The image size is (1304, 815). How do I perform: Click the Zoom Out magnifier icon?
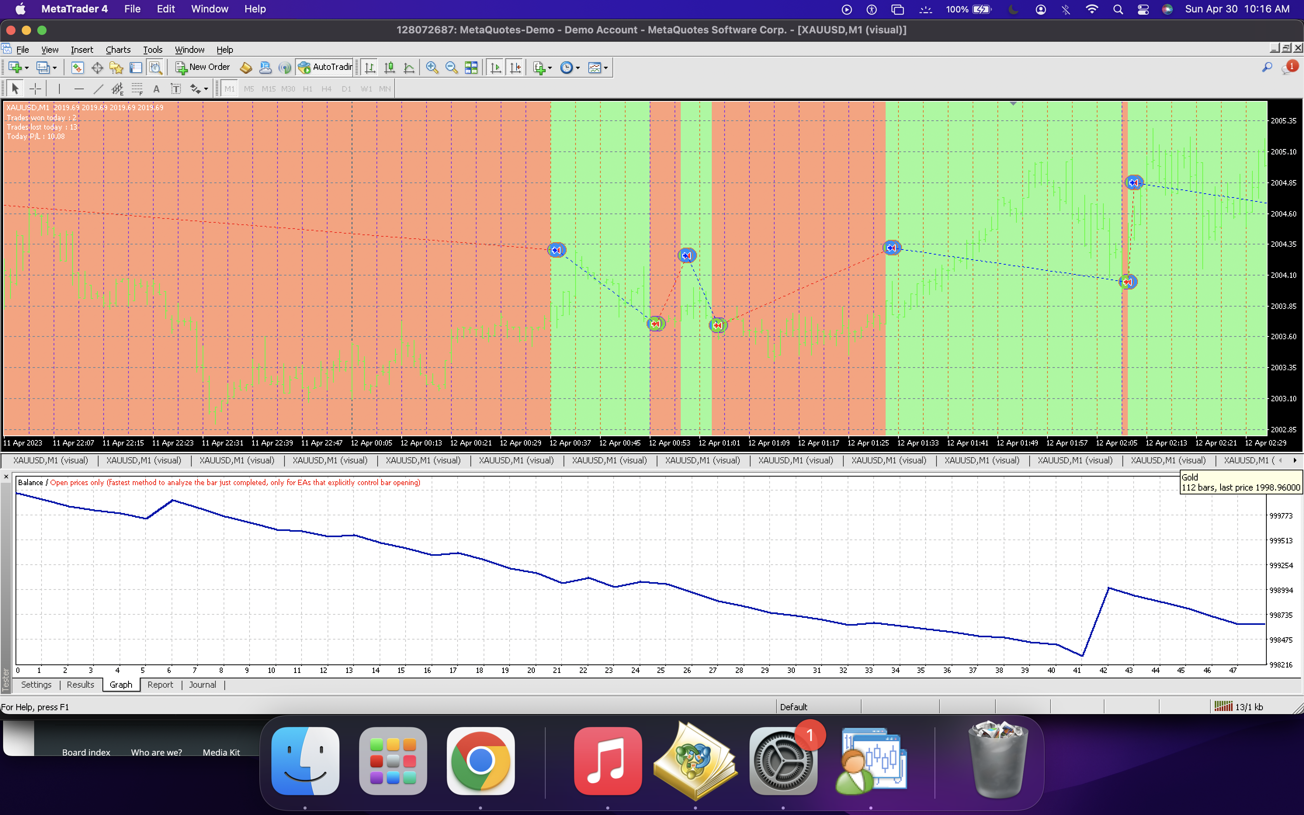tap(452, 68)
